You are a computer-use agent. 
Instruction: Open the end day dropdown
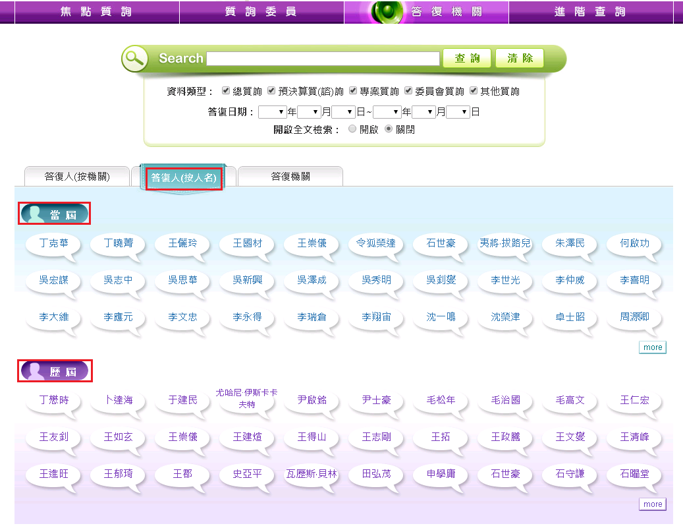(x=458, y=112)
